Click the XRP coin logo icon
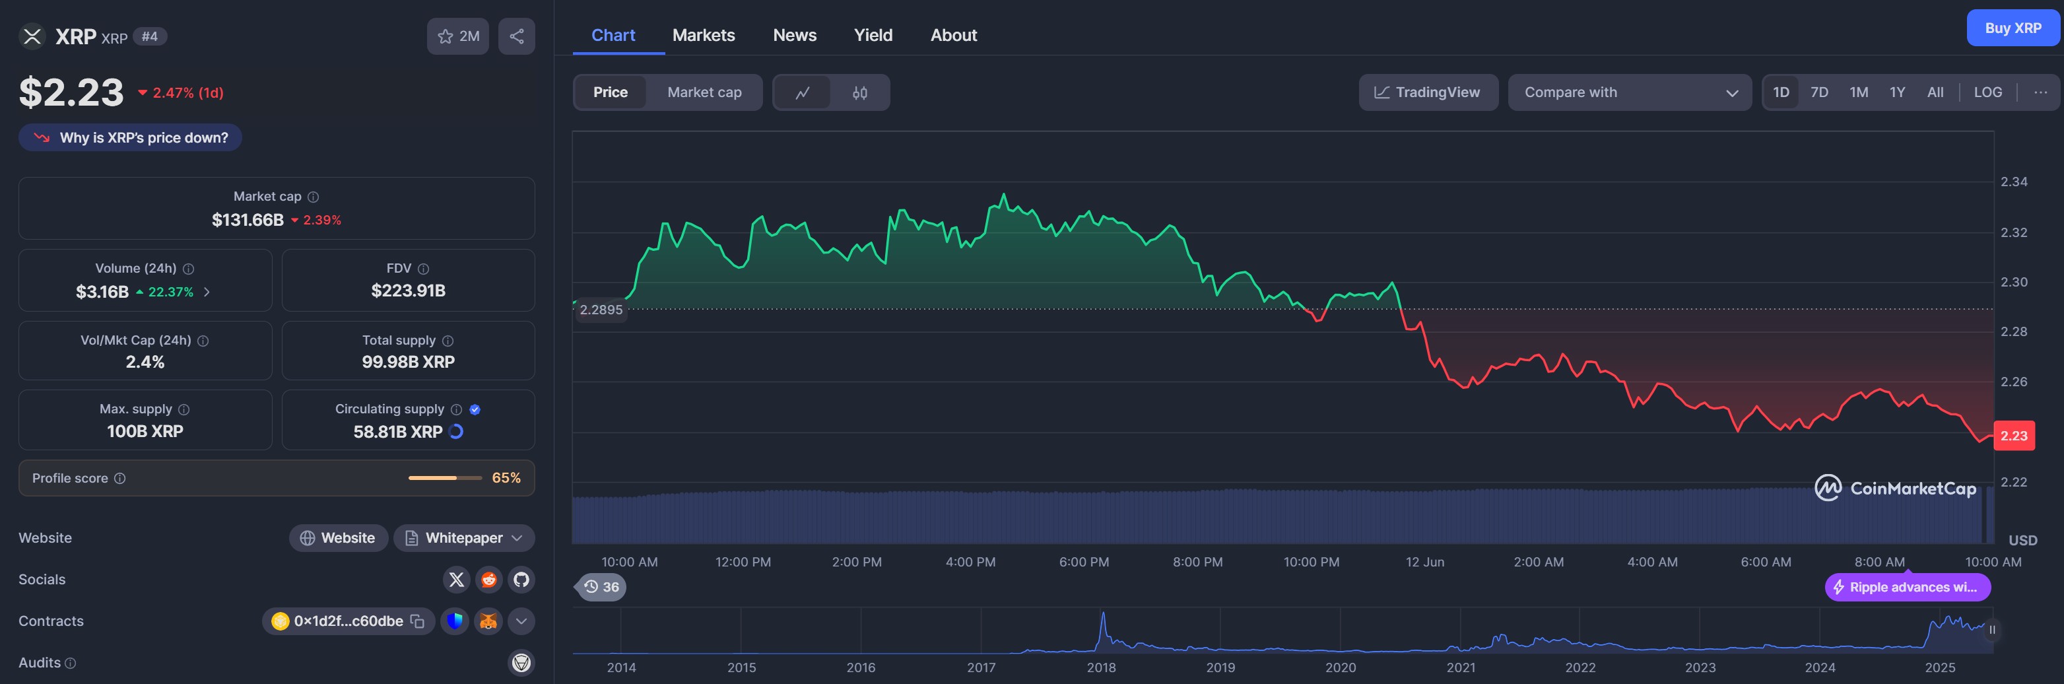The width and height of the screenshot is (2064, 684). (x=32, y=36)
